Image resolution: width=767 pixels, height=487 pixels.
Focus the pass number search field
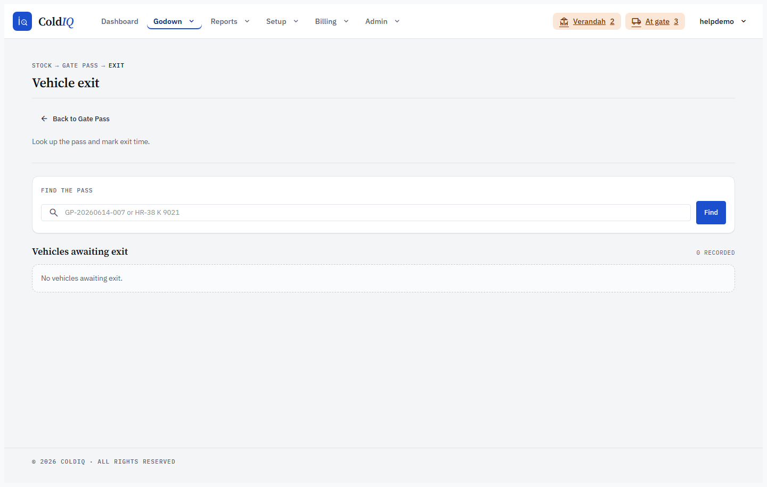pyautogui.click(x=366, y=213)
